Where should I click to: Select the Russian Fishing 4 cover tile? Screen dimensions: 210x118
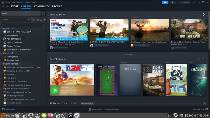177,80
